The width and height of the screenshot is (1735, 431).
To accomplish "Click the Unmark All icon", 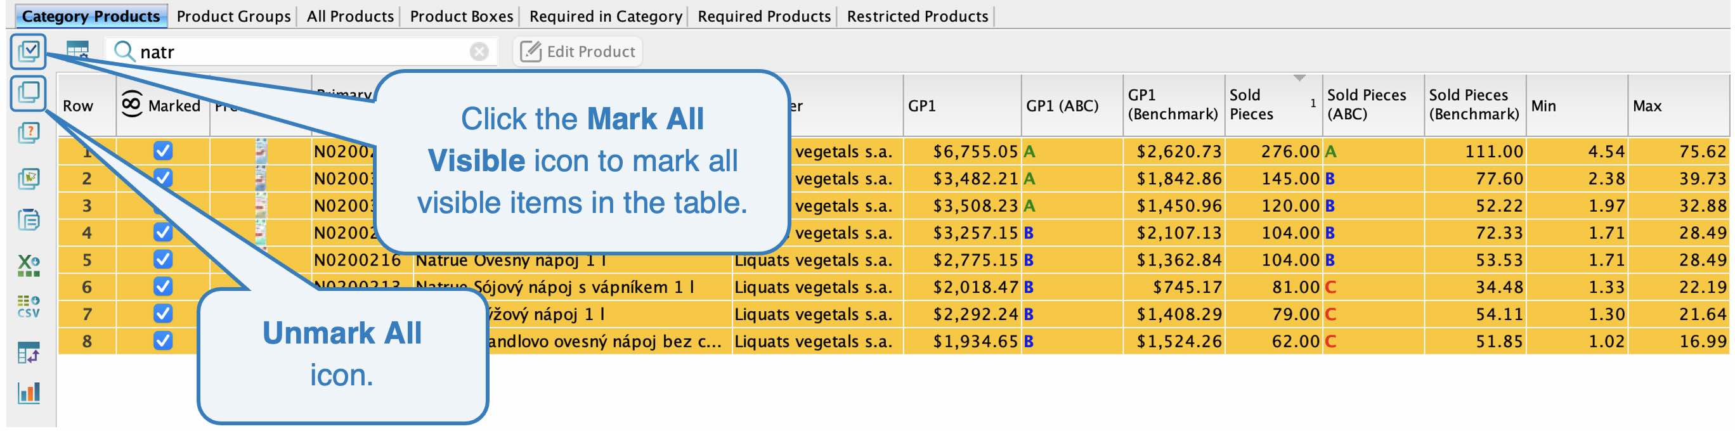I will click(x=29, y=93).
